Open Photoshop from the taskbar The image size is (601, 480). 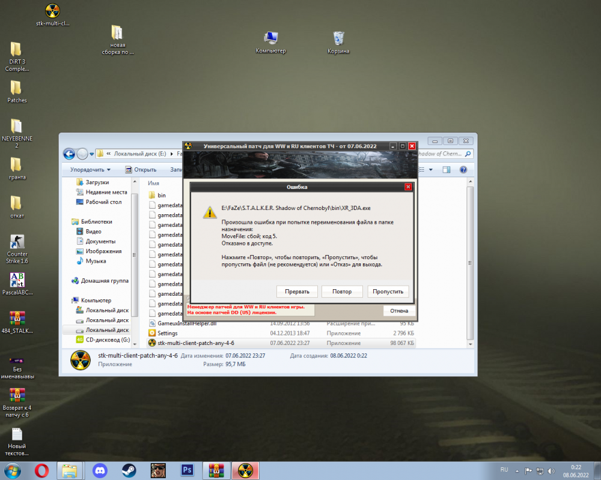tap(187, 470)
